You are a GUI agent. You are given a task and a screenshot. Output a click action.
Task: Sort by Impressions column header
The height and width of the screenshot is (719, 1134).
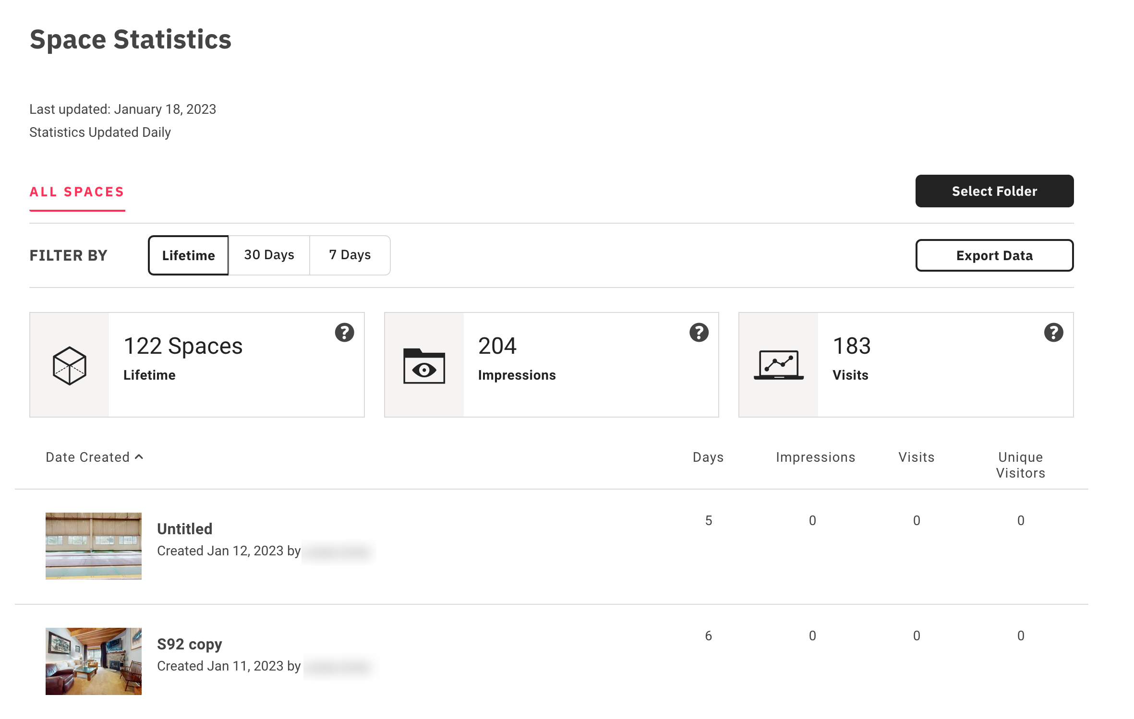[815, 457]
